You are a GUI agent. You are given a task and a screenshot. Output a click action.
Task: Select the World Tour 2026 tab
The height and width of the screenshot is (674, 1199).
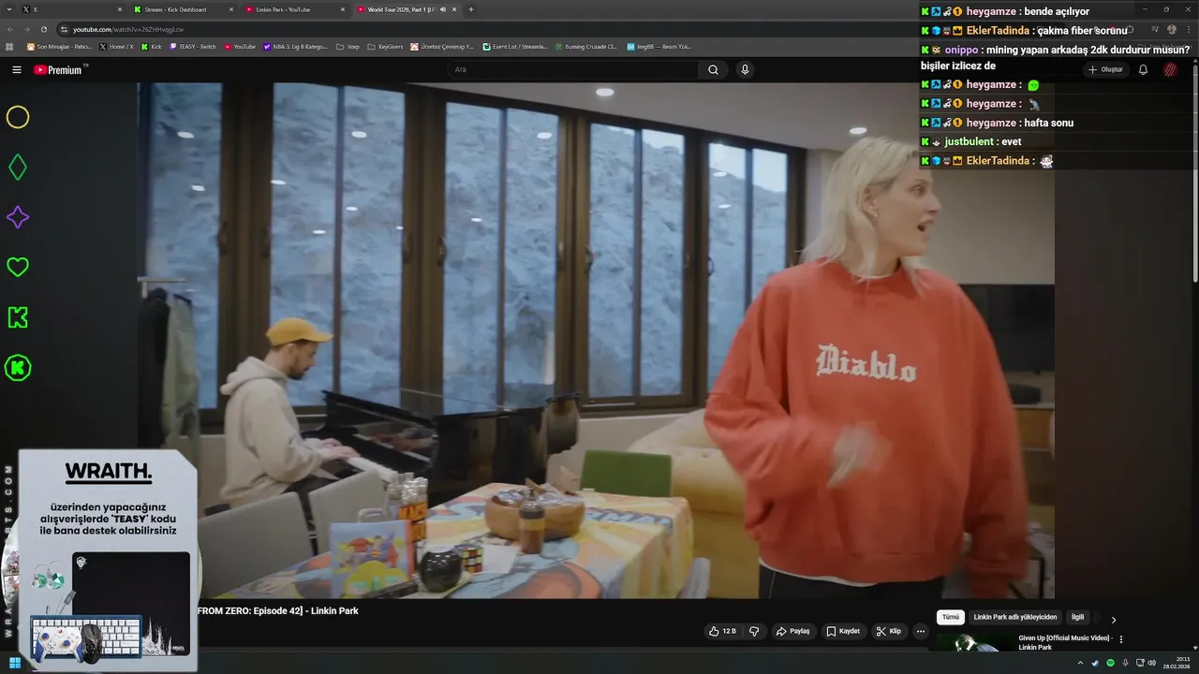(x=406, y=9)
